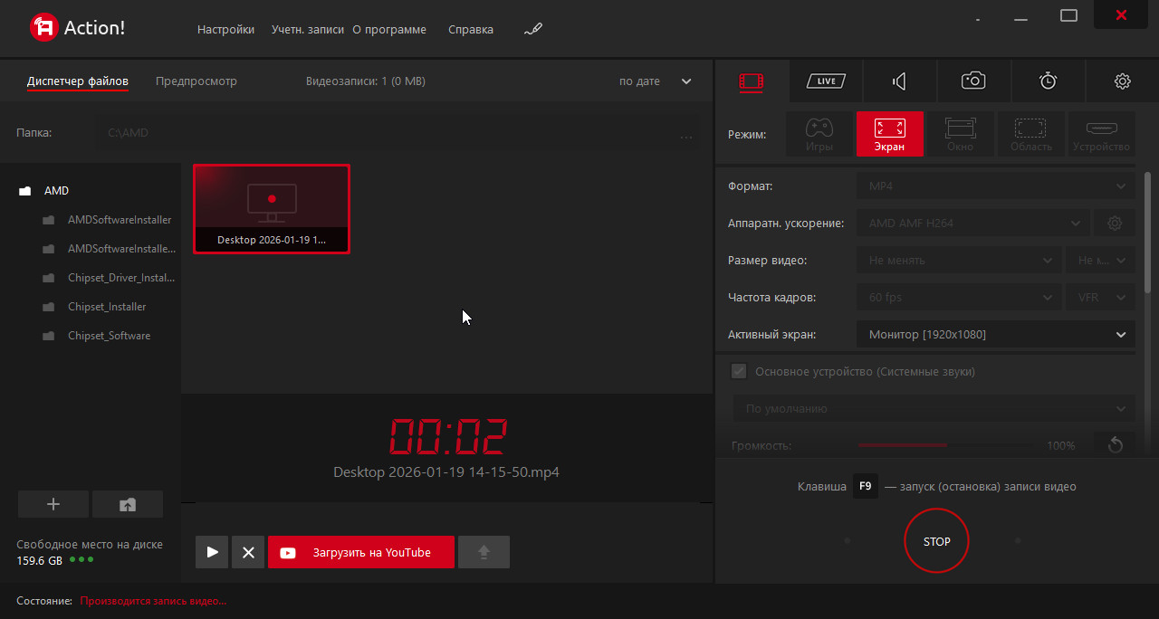
Task: Open the general settings gear tab
Action: (1122, 81)
